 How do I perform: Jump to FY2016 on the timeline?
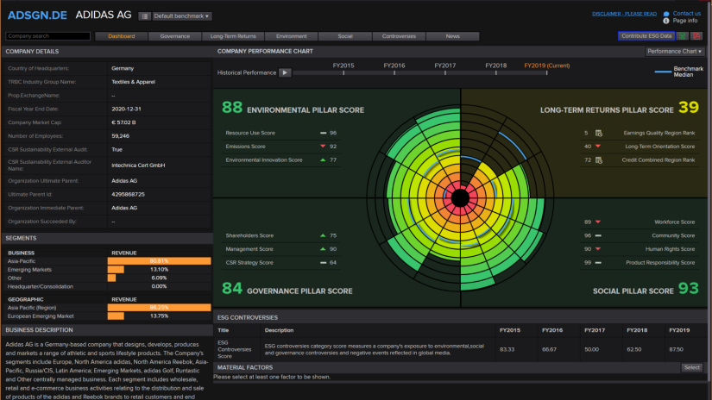[x=394, y=66]
